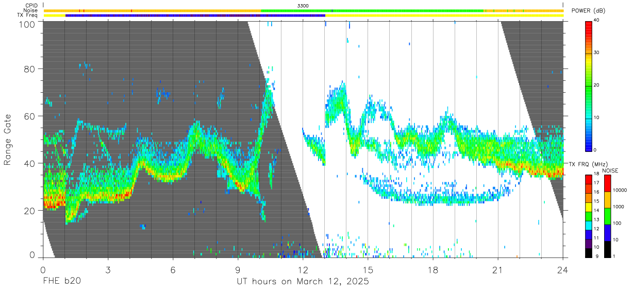
Task: Click the CPID value 3300
Action: tap(303, 5)
